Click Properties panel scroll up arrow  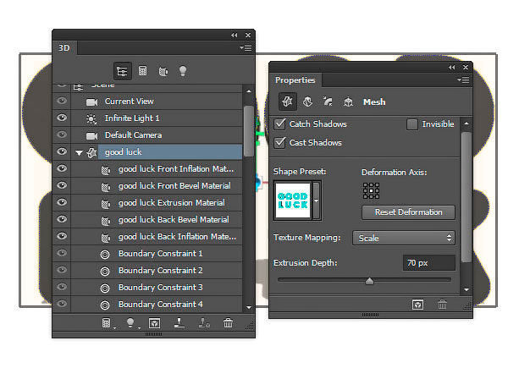coord(467,124)
